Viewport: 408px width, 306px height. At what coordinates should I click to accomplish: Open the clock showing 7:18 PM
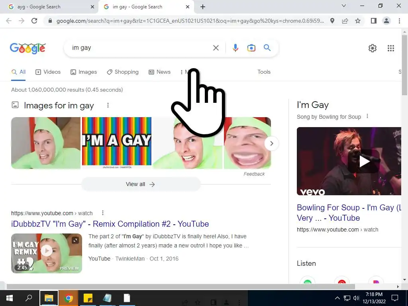pos(374,298)
